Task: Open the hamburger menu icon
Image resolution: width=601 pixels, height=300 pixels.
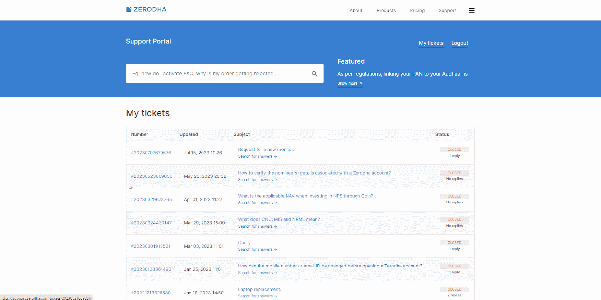Action: coord(471,10)
